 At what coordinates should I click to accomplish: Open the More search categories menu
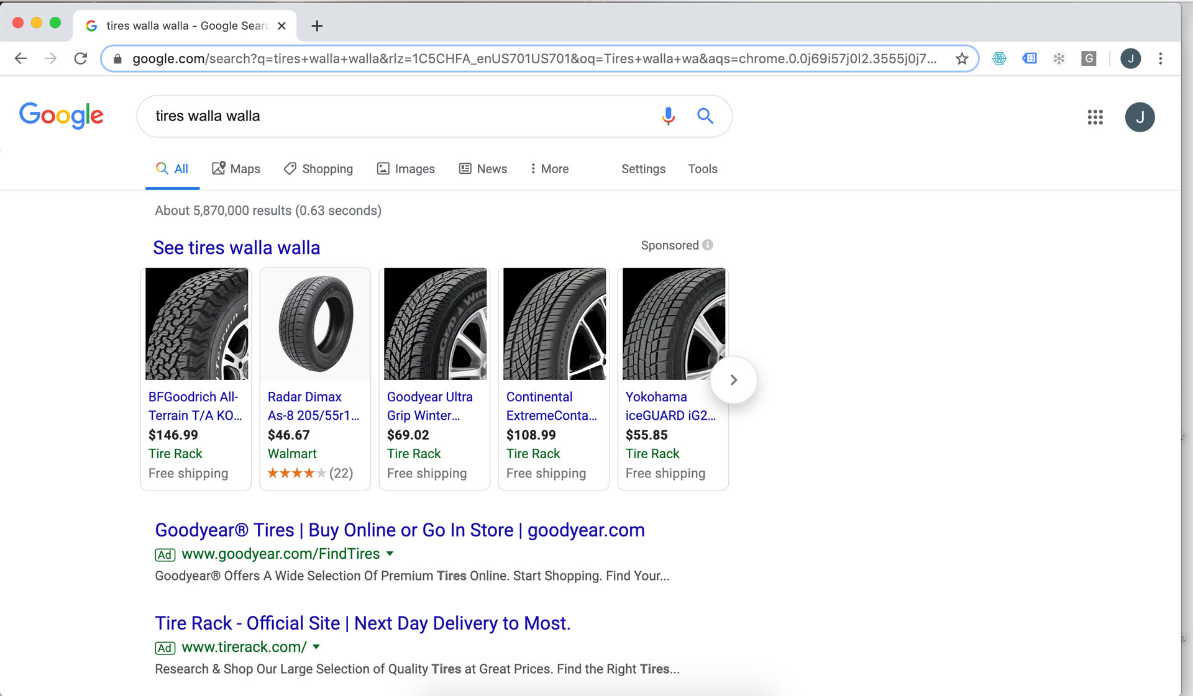[549, 168]
